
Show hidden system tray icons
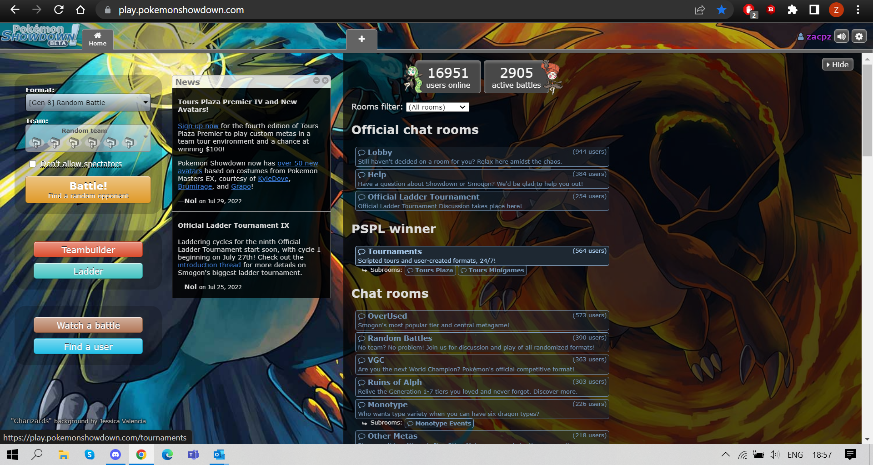726,455
